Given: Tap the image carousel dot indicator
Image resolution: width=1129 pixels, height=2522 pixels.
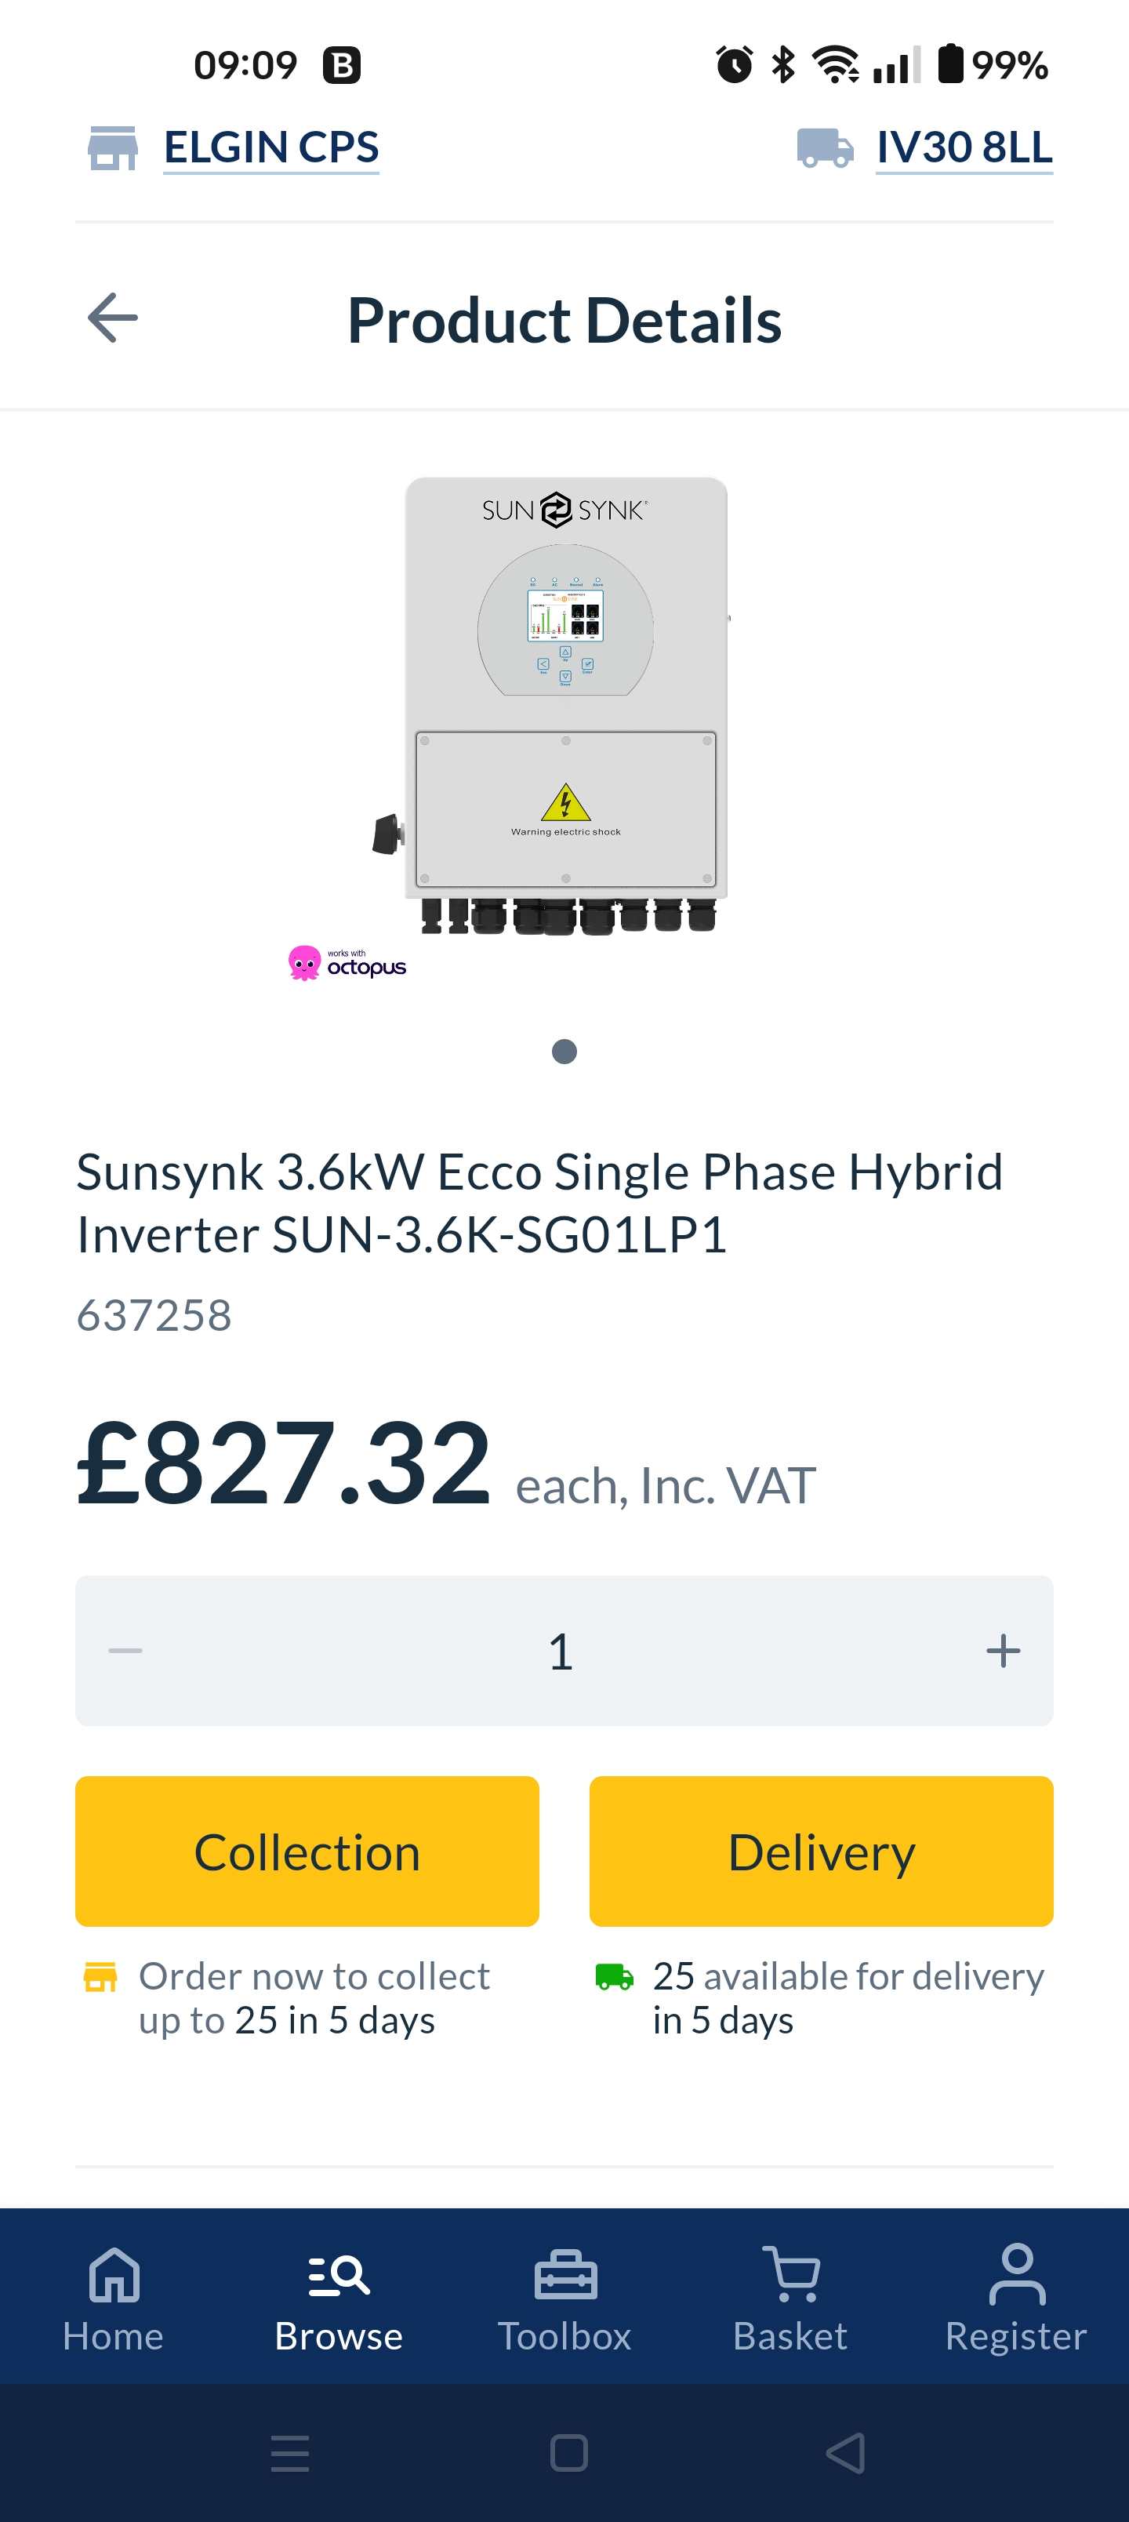Looking at the screenshot, I should pos(564,1052).
